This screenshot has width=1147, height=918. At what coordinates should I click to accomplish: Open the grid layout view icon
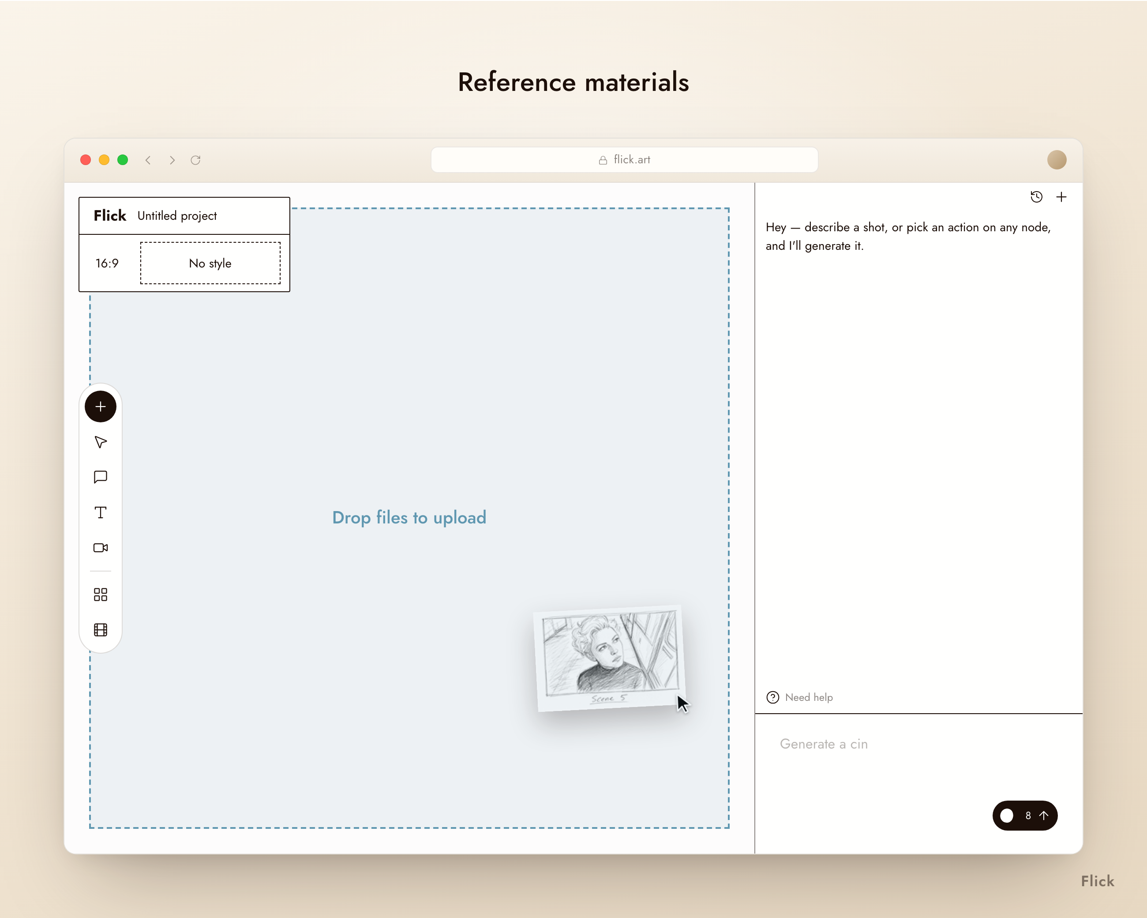tap(101, 594)
